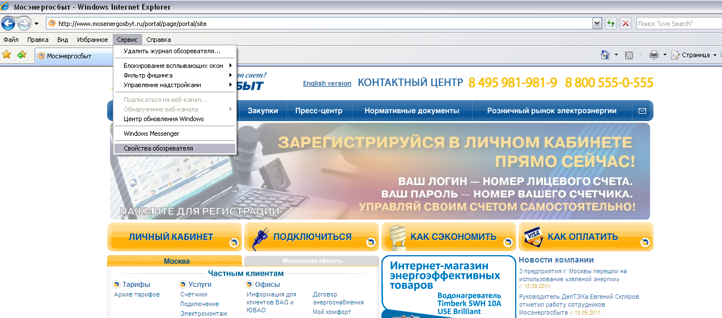
Task: Select Центр обновления Windows menu entry
Action: tap(175, 119)
